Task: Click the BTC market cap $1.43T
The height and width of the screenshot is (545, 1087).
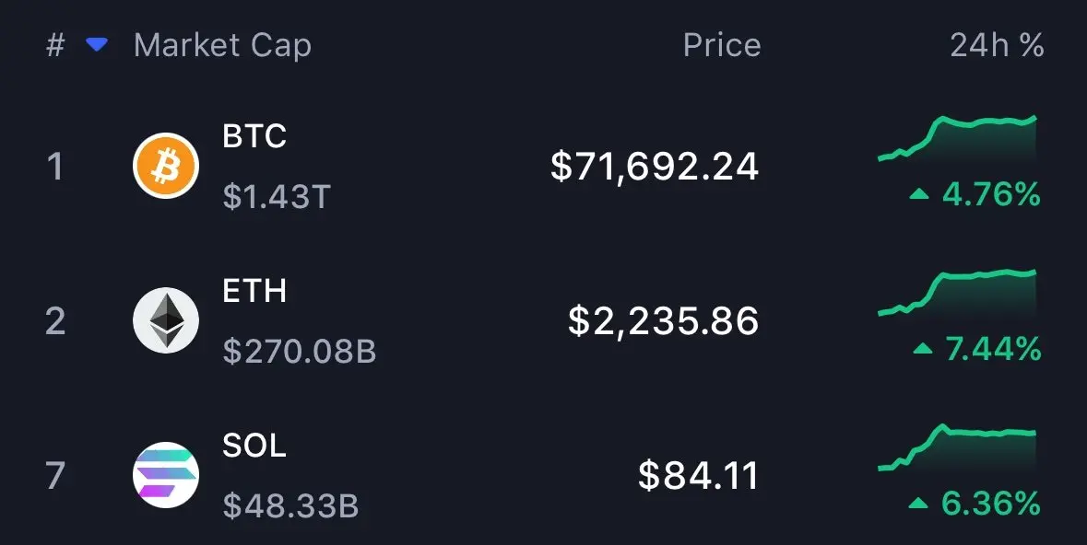Action: click(276, 197)
